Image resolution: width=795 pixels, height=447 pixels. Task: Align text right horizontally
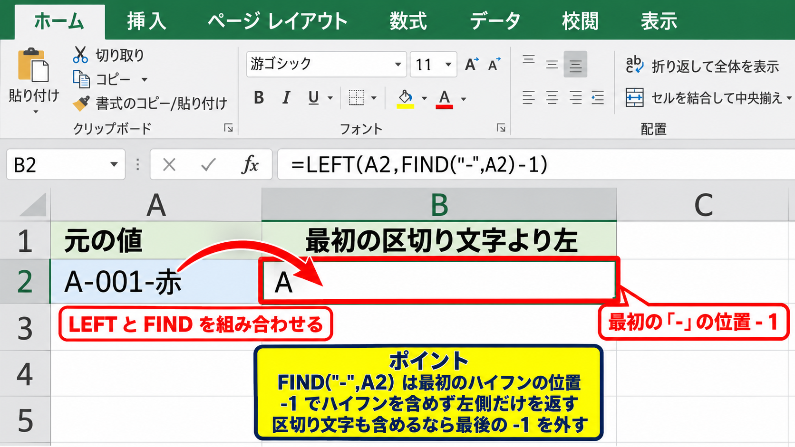[575, 98]
